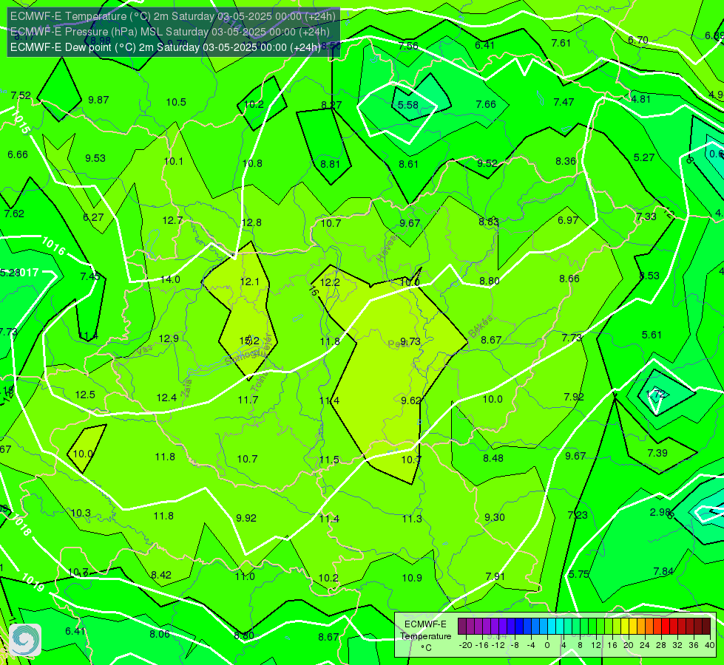
Task: Click the 9.87 temperature value
Action: 98,100
